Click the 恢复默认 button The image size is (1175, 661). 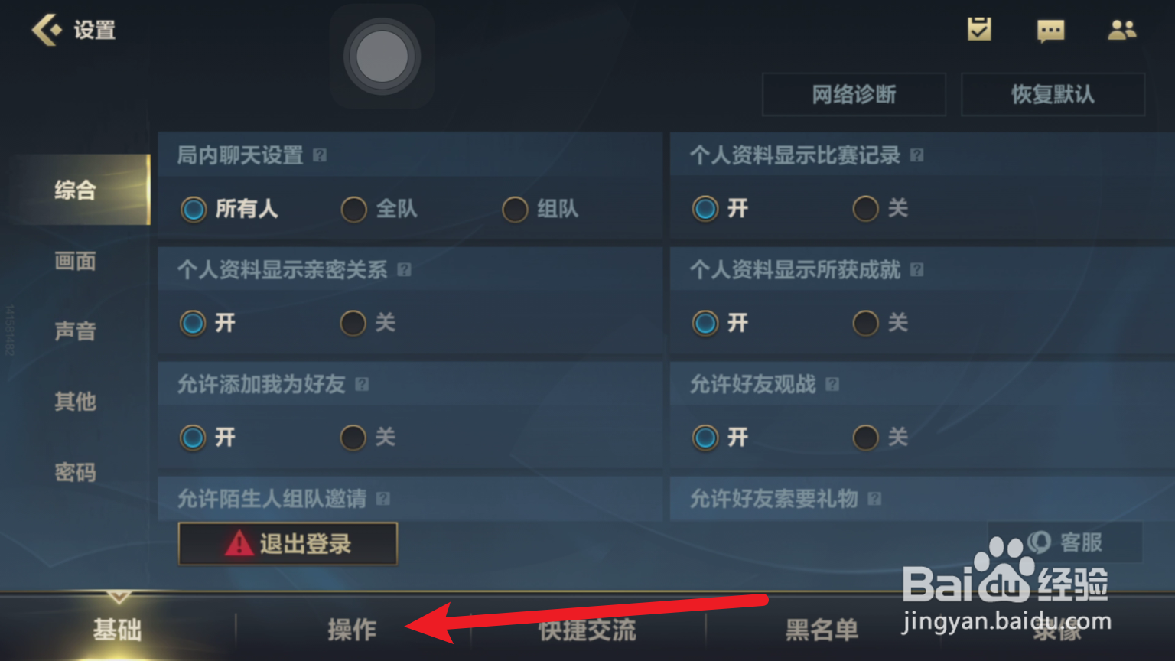pyautogui.click(x=1053, y=94)
